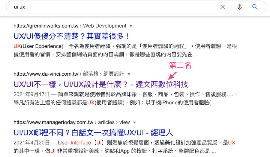Clear the search box with X icon

pyautogui.click(x=223, y=7)
